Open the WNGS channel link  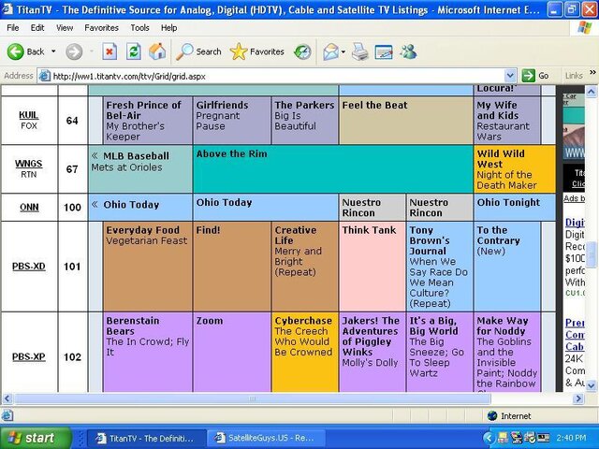(x=29, y=164)
